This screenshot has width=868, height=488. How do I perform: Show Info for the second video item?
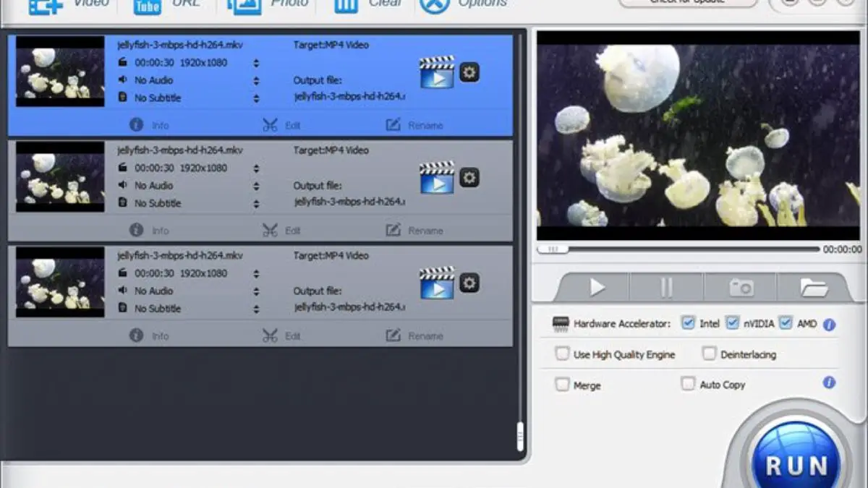pyautogui.click(x=149, y=231)
